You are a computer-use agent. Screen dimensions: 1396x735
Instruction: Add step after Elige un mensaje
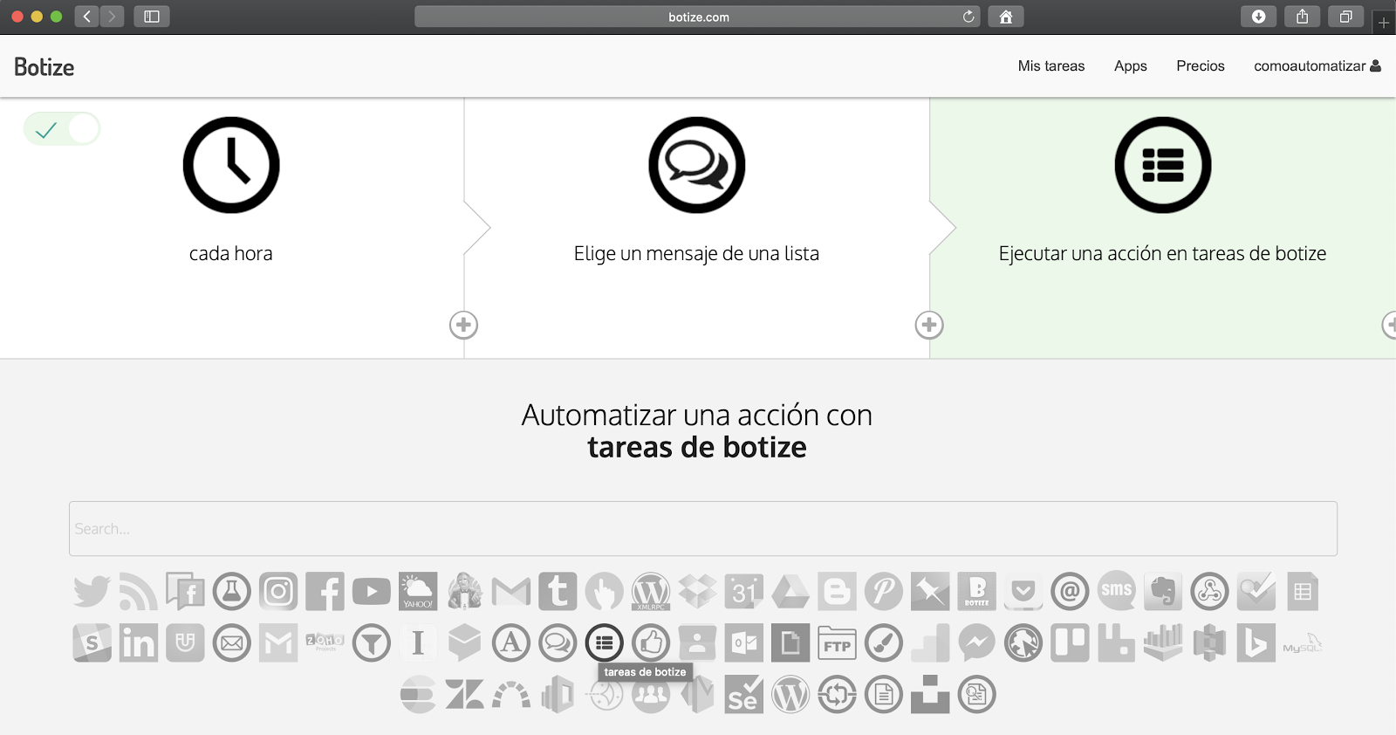coord(929,325)
